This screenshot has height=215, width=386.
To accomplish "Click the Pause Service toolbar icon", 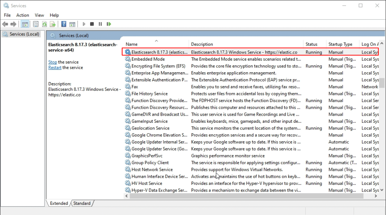I will click(x=100, y=24).
